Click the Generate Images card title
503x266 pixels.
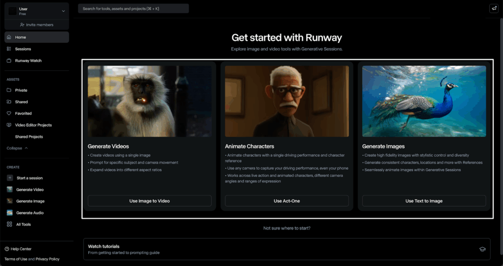point(383,146)
